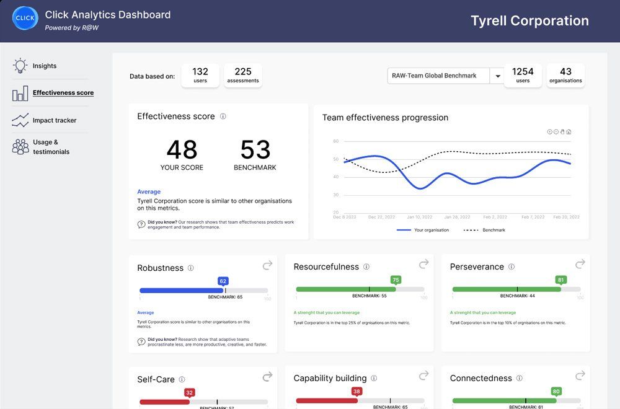The image size is (620, 409).
Task: Click the zoom-out icon on progression chart
Action: point(556,131)
